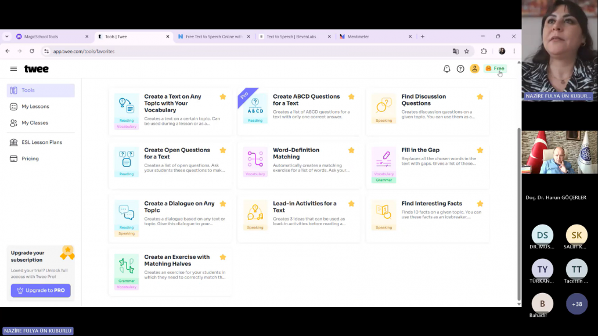Click the browser extensions puzzle icon
Image resolution: width=598 pixels, height=336 pixels.
(484, 51)
